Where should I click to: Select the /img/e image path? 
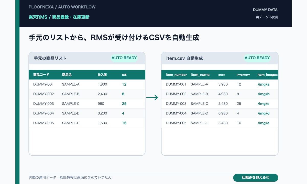[264, 123]
